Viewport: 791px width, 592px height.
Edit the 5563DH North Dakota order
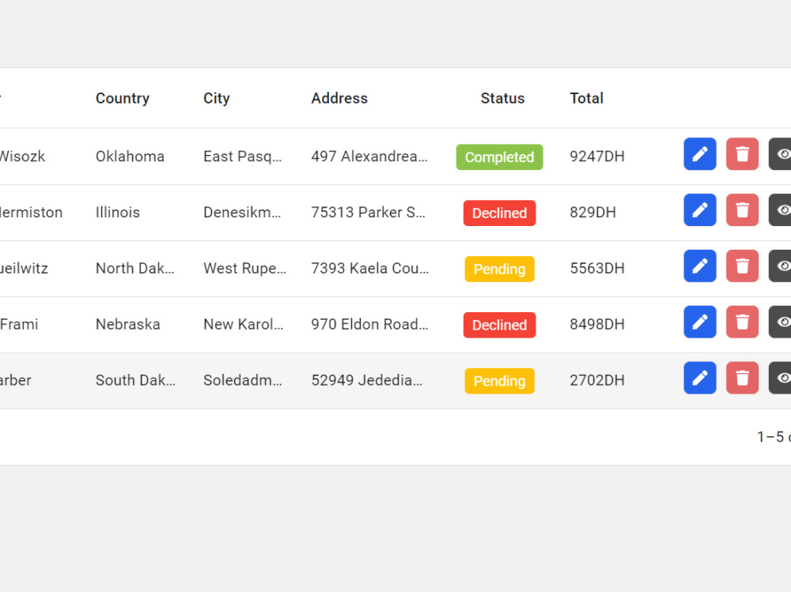[700, 266]
